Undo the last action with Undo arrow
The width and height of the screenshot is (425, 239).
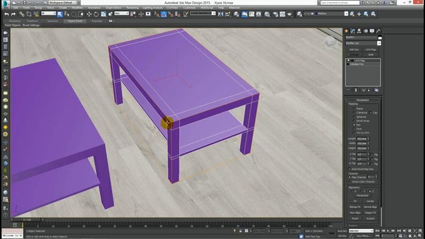pos(7,14)
